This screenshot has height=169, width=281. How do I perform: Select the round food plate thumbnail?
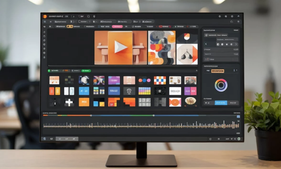pyautogui.click(x=190, y=101)
